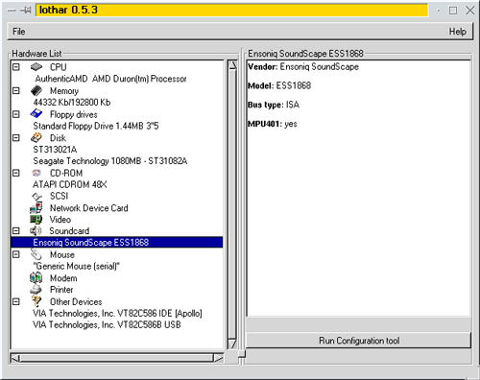The width and height of the screenshot is (480, 380).
Task: Select AuthenticAMD AMD Duron Processor entry
Action: pos(110,79)
